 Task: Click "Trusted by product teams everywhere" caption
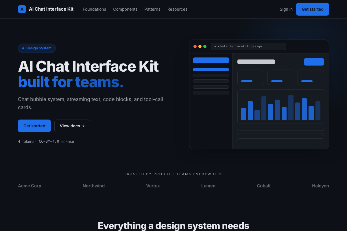[x=173, y=174]
